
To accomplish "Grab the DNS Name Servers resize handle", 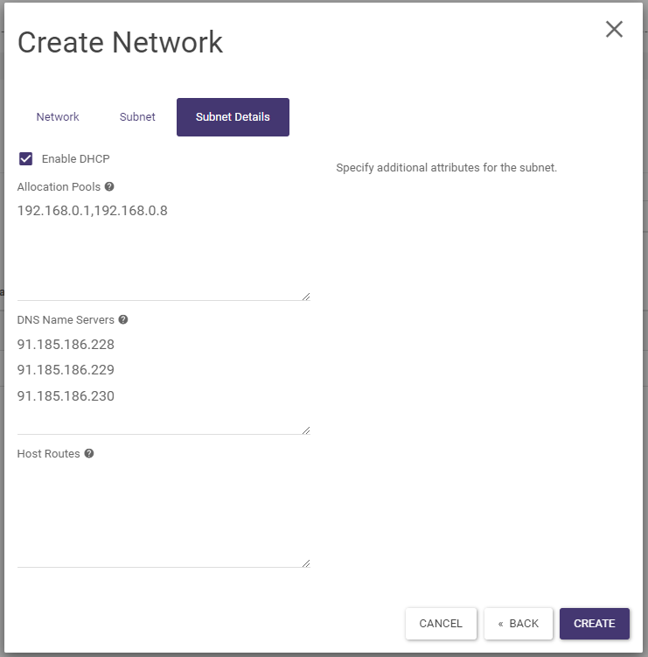I will 306,430.
